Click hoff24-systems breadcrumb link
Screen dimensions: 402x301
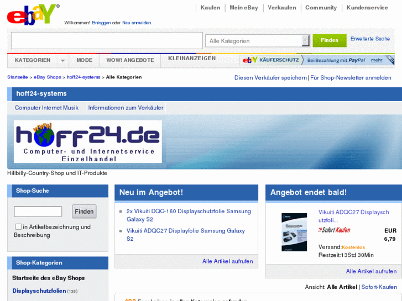[x=83, y=77]
